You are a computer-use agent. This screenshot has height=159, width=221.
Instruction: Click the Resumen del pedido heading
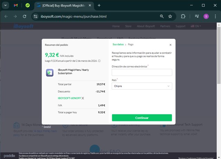click(56, 45)
